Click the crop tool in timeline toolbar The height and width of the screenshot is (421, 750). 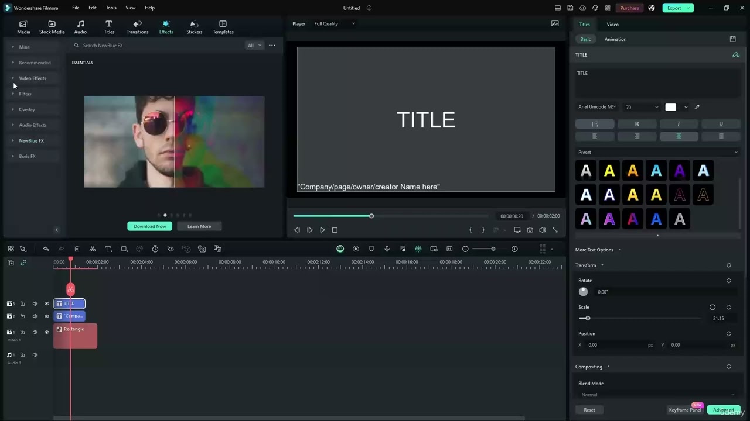[124, 249]
